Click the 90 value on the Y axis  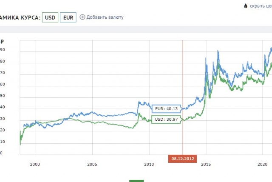pos(3,50)
